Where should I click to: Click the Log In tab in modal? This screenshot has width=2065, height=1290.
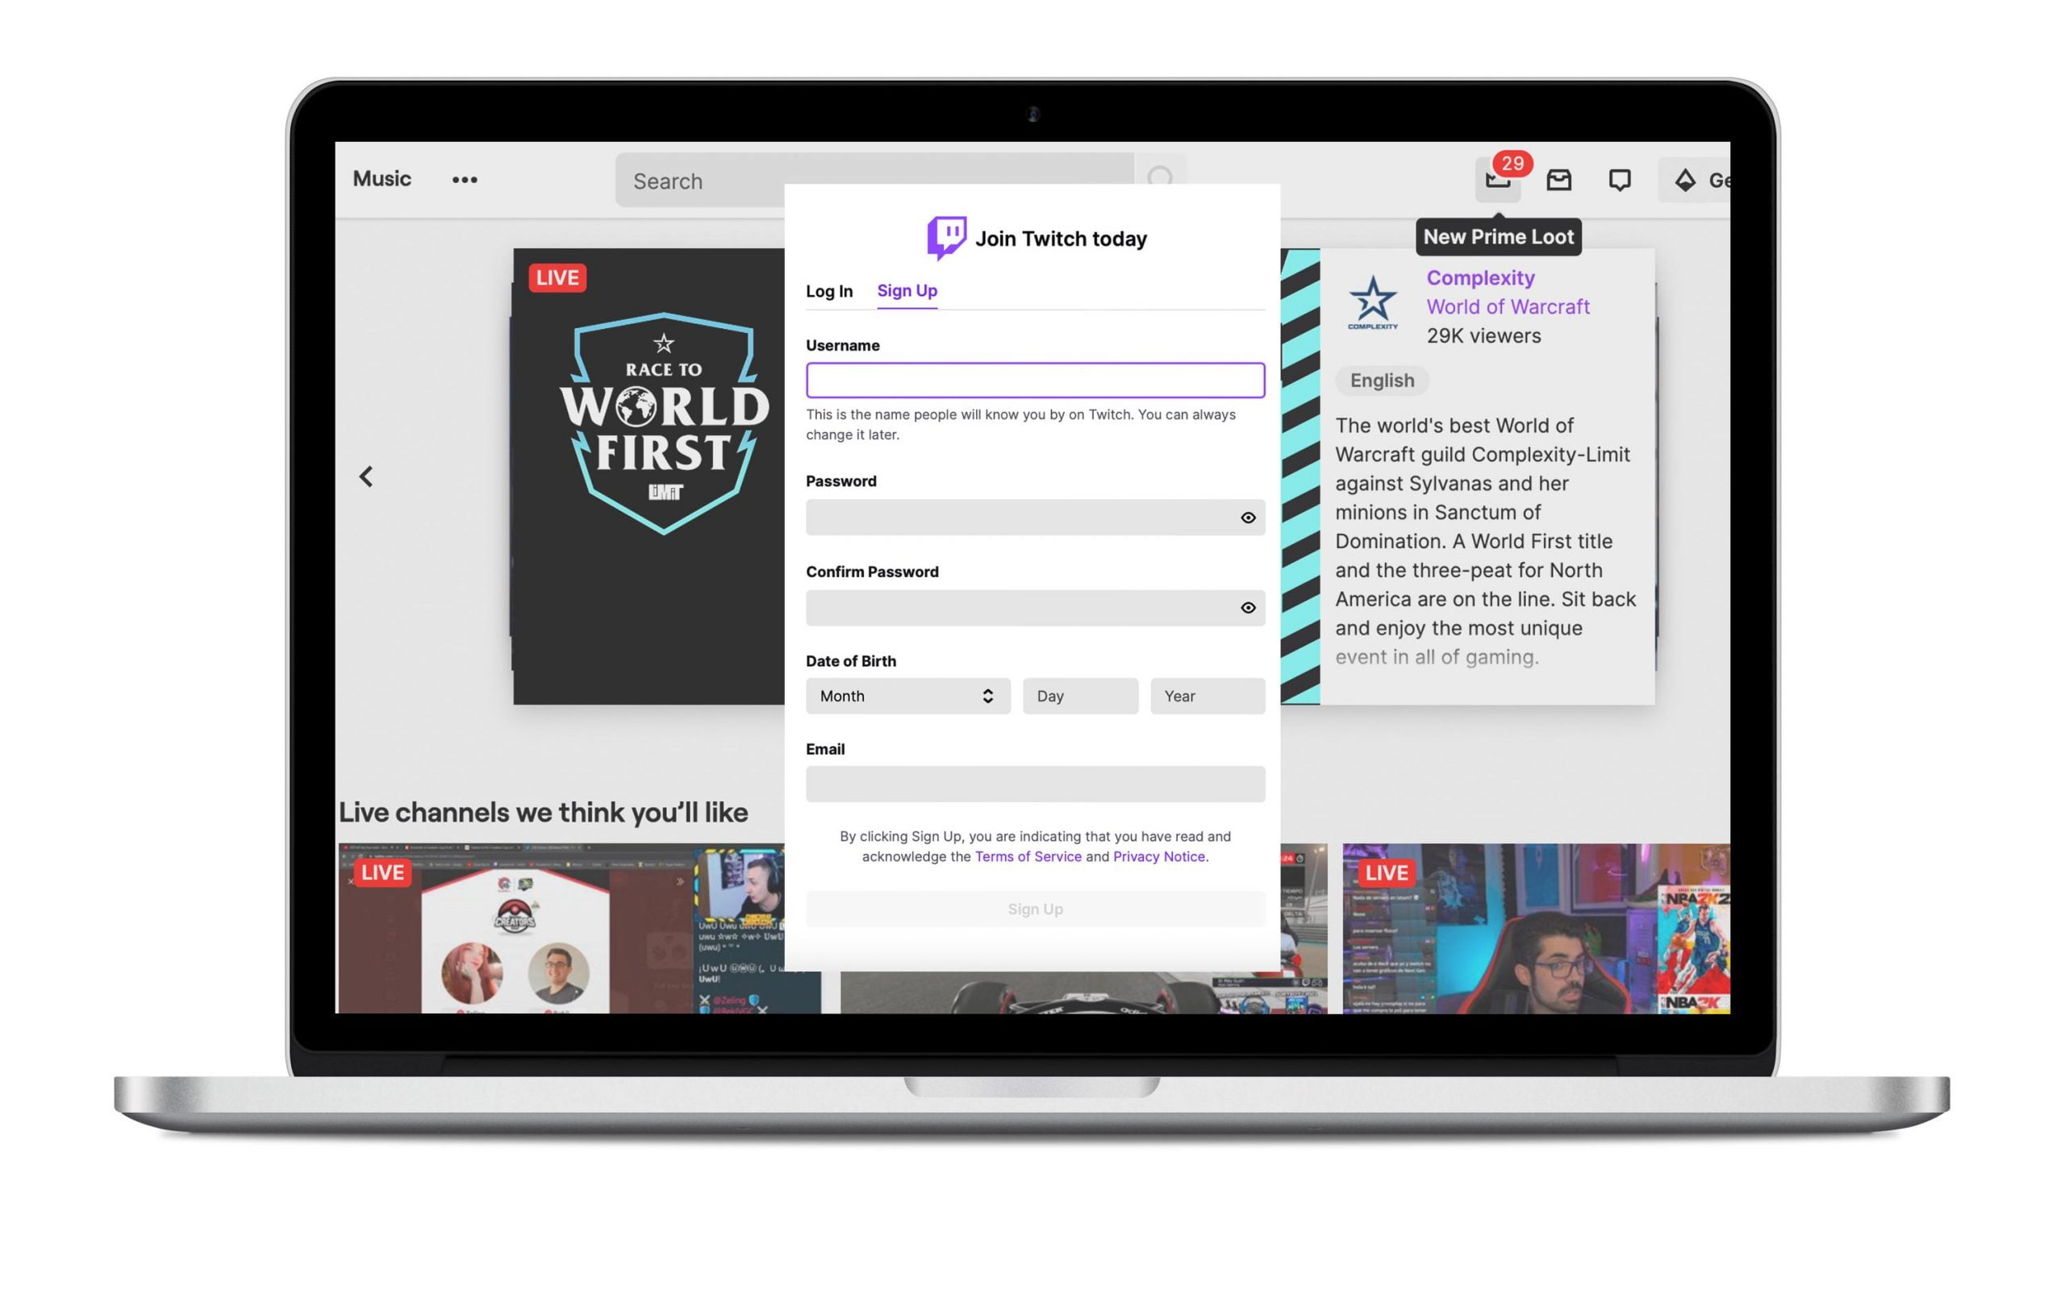coord(828,289)
